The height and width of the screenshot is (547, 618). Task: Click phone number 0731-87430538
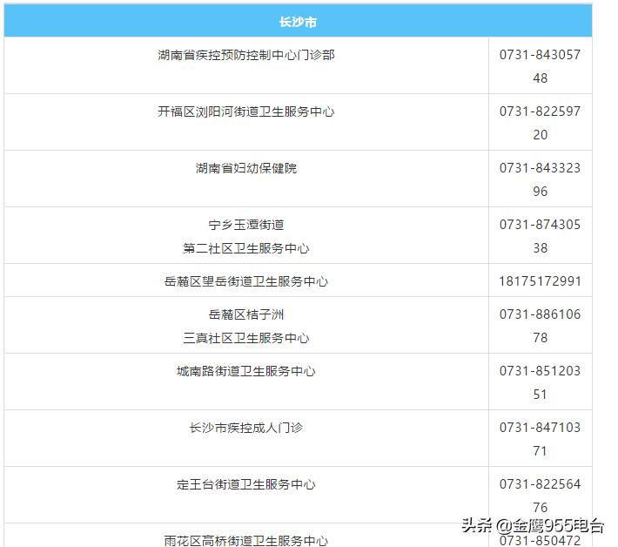click(540, 236)
